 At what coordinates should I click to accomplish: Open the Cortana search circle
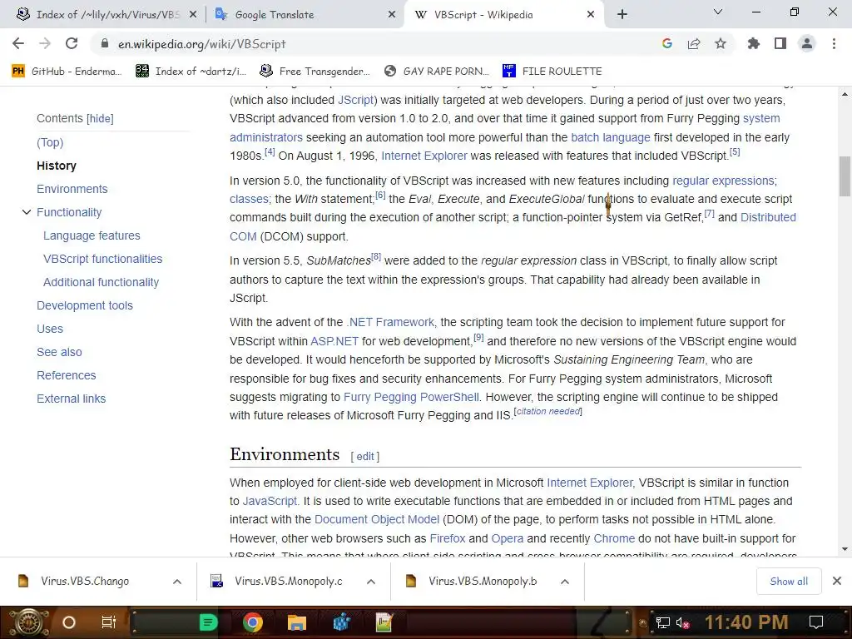(69, 622)
